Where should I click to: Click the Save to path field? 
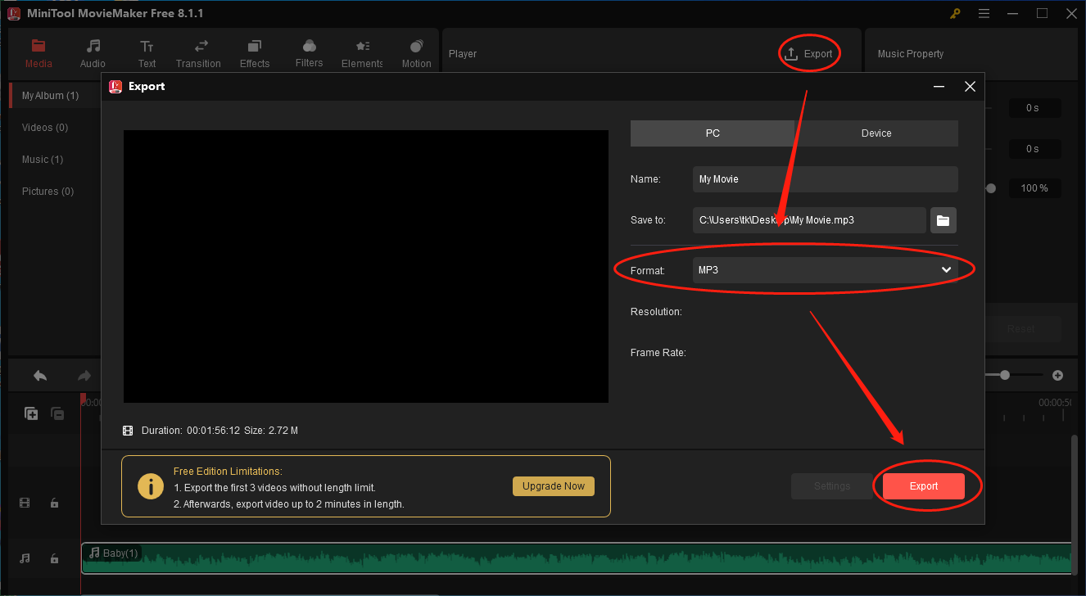click(x=809, y=220)
